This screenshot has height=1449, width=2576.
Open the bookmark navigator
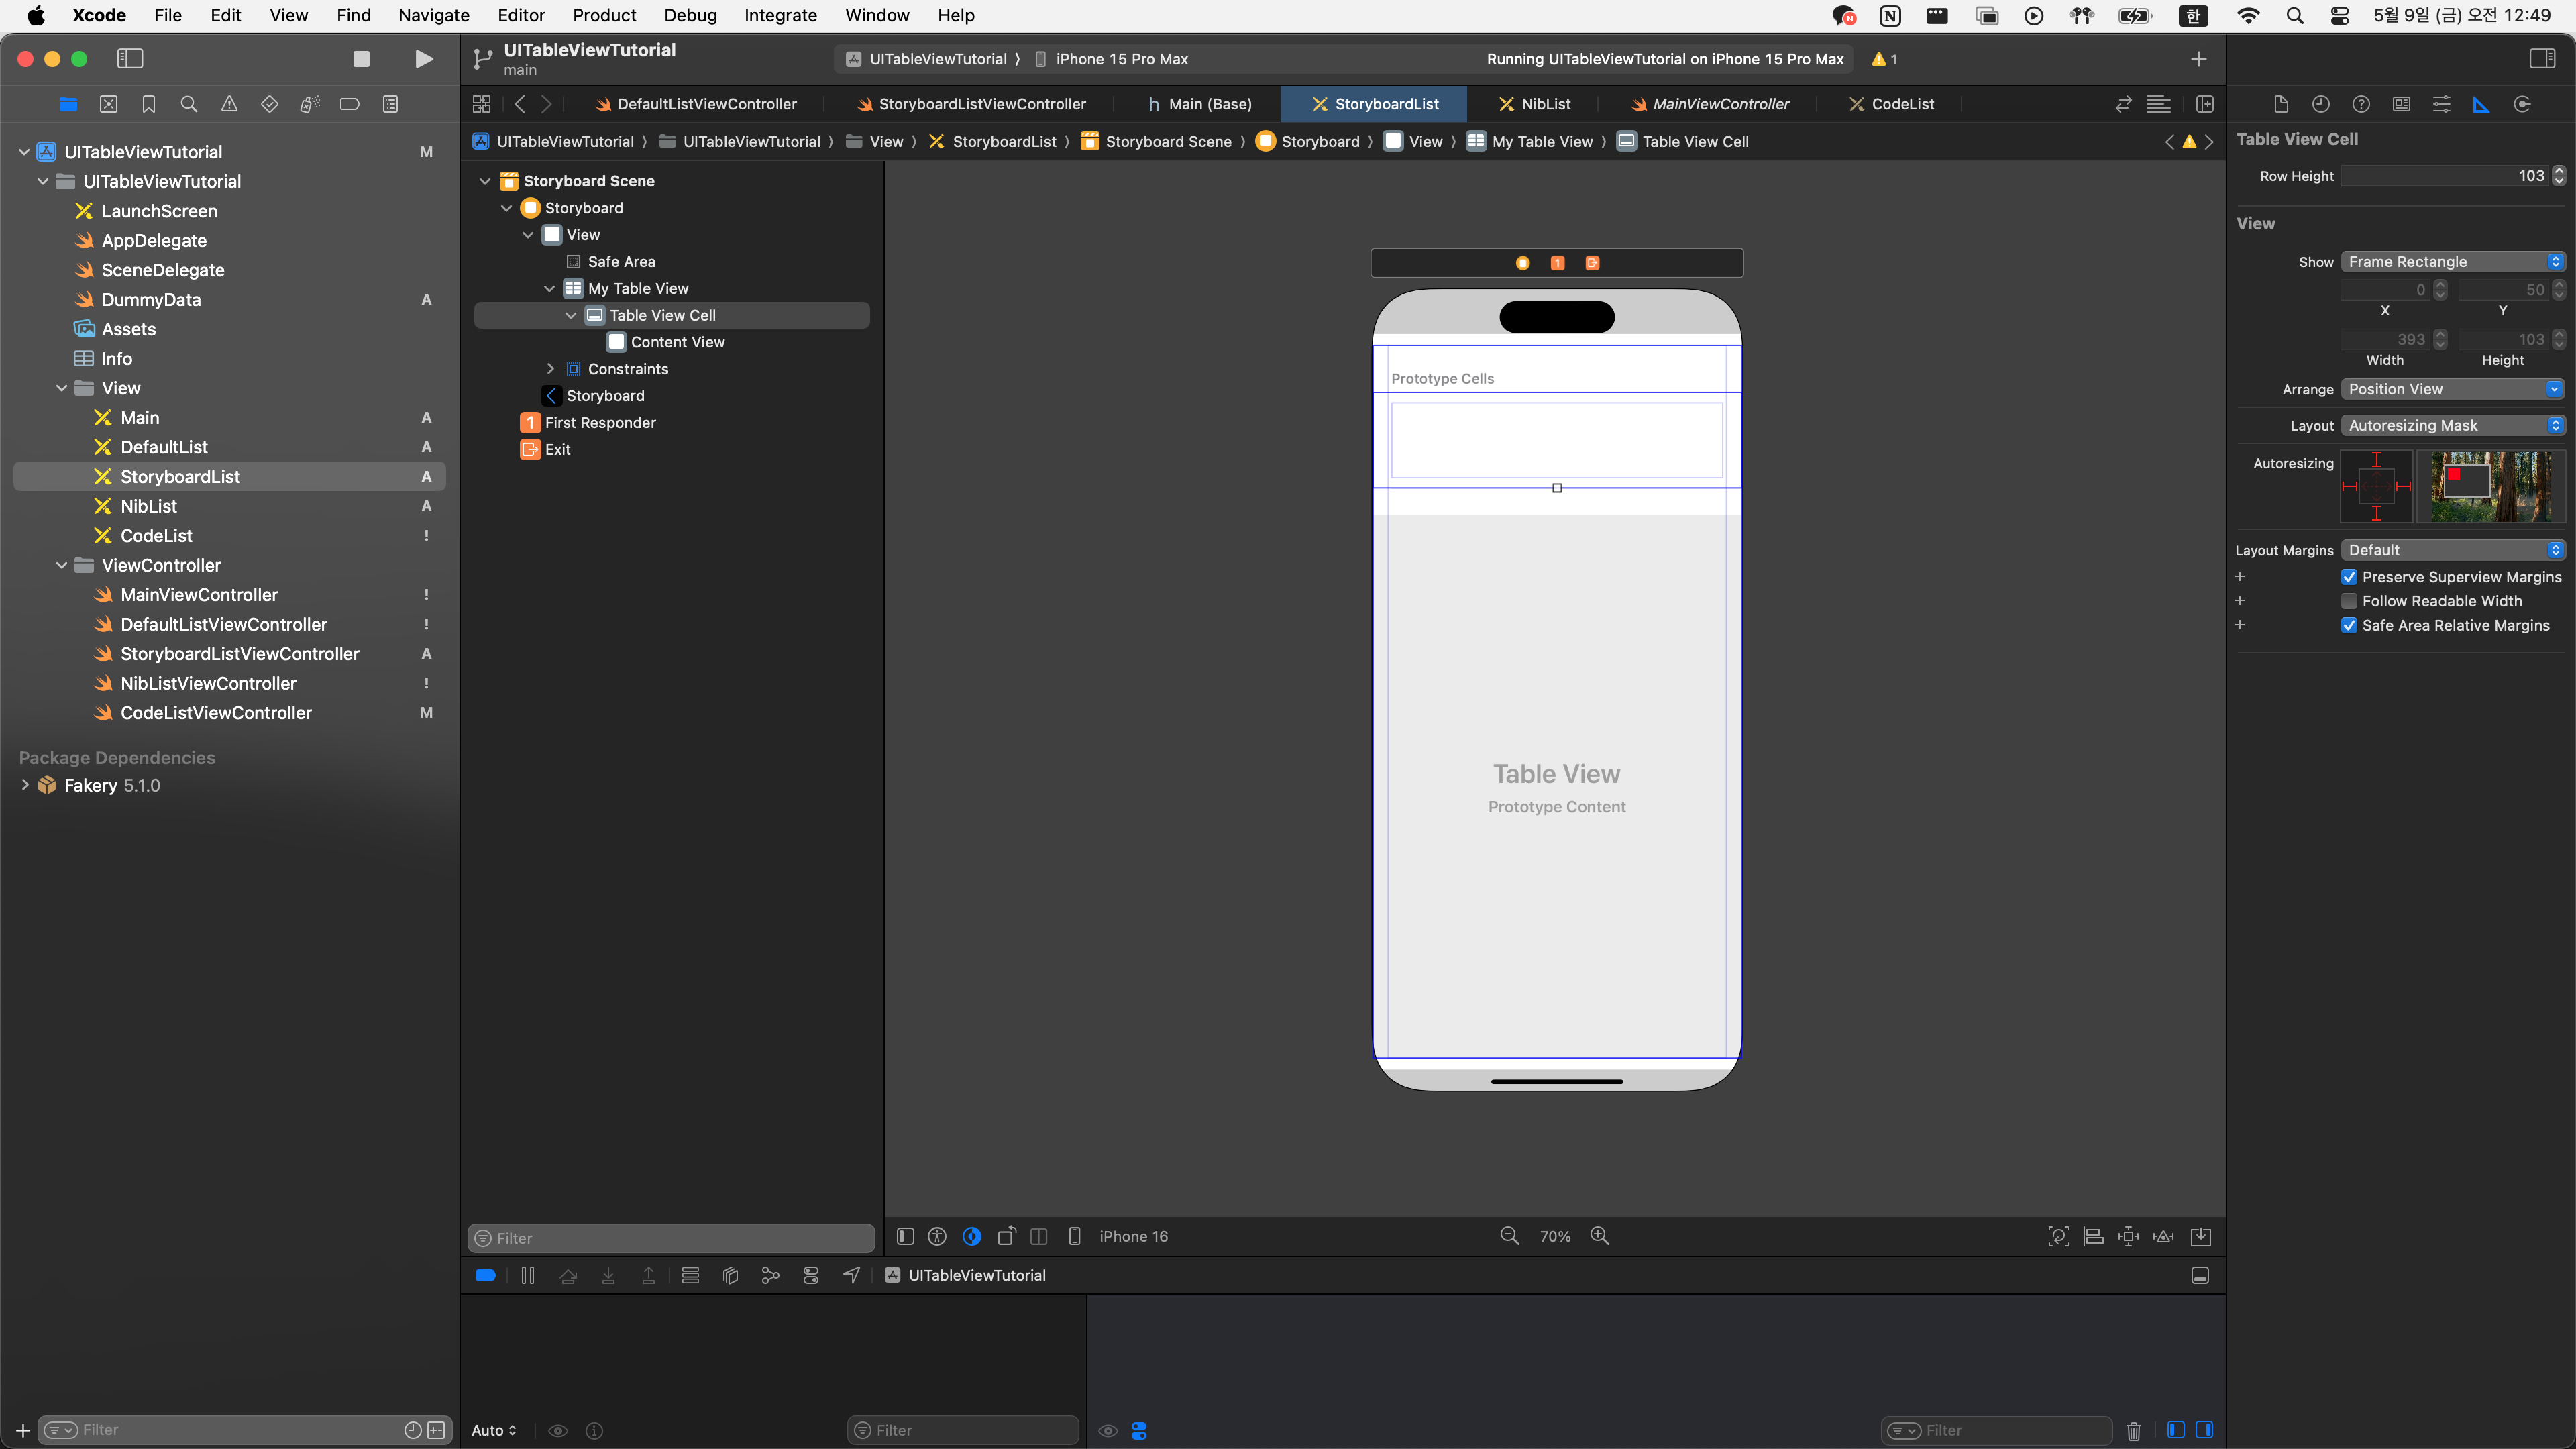click(x=149, y=104)
